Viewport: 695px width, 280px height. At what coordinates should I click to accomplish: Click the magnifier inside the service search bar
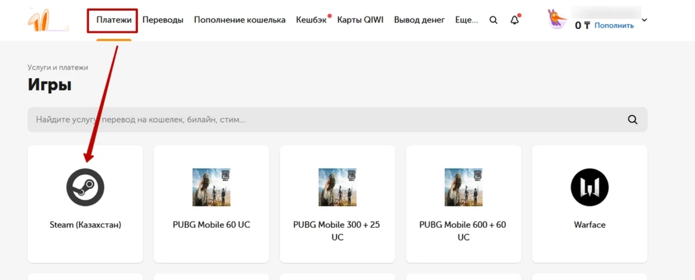pyautogui.click(x=632, y=120)
